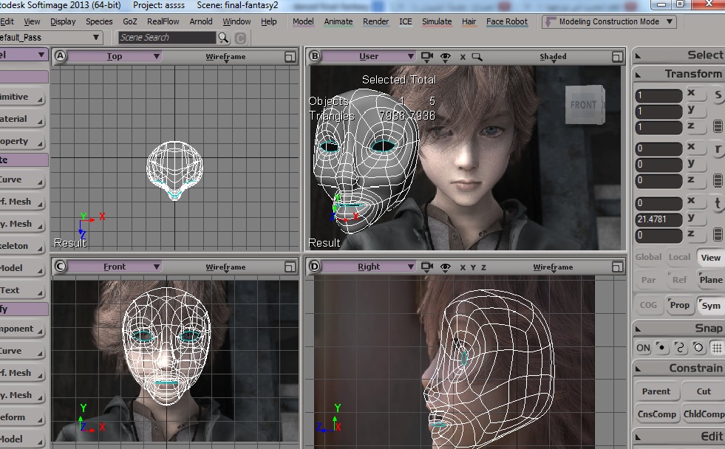Maximize the Top viewport with its corner icon

[290, 57]
